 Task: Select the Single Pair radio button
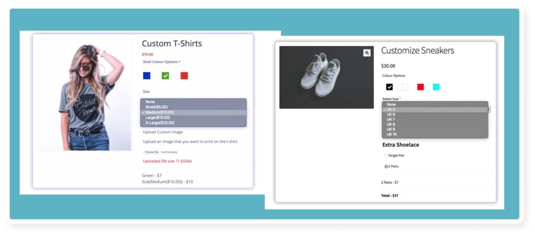tap(386, 156)
